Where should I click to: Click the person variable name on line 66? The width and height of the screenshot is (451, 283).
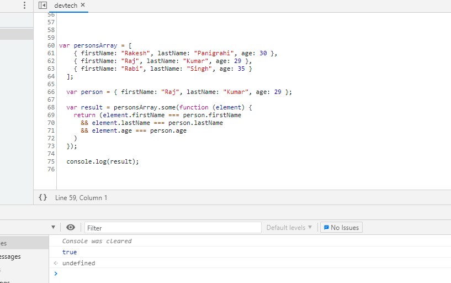[x=92, y=92]
